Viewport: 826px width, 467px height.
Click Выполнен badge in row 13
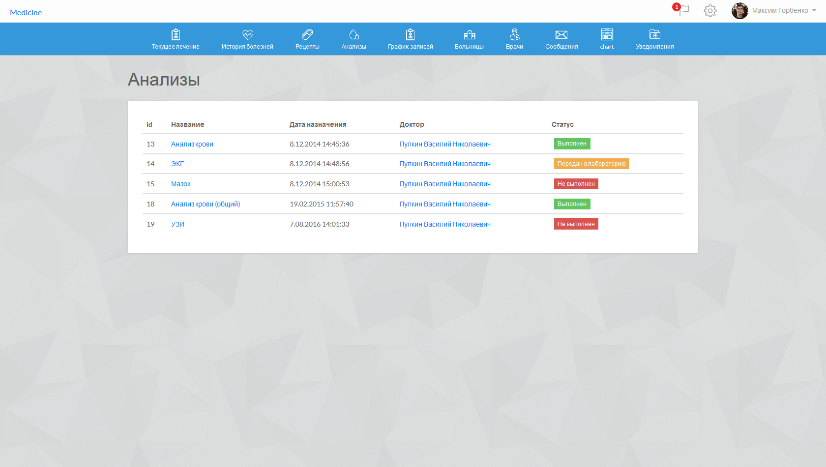572,144
